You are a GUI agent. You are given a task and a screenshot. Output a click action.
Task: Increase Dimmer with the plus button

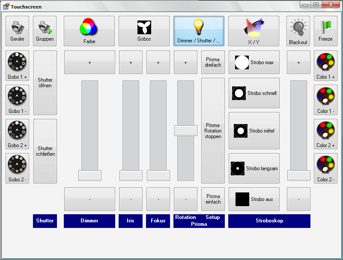click(x=89, y=62)
